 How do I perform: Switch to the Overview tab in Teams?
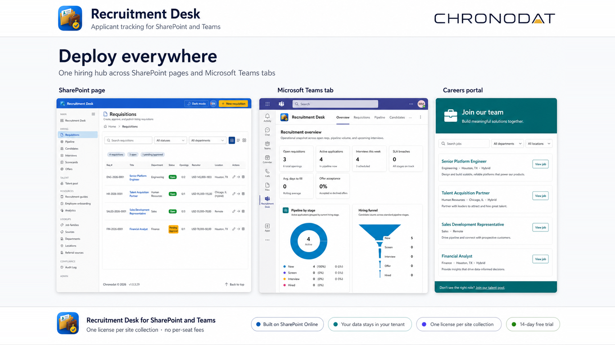[x=343, y=118]
